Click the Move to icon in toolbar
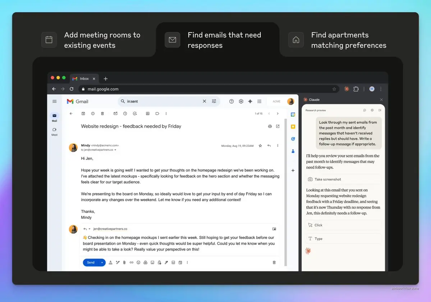This screenshot has height=302, width=431. pos(148,113)
